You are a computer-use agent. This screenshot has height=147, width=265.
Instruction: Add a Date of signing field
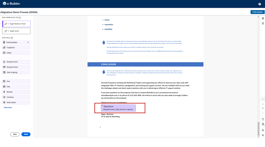(x=16, y=72)
